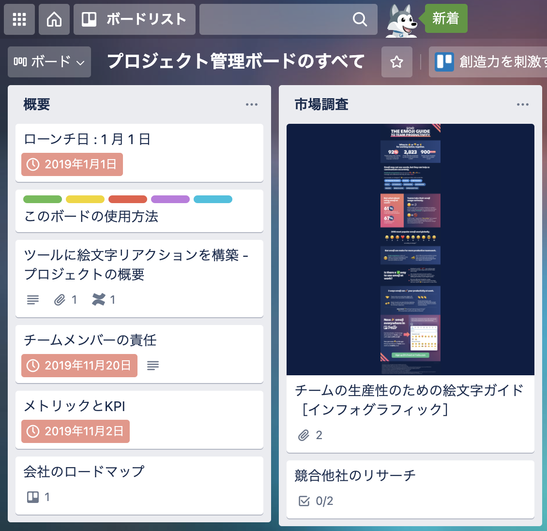547x531 pixels.
Task: Click the 2019年1月1日 due date badge
Action: click(x=72, y=164)
